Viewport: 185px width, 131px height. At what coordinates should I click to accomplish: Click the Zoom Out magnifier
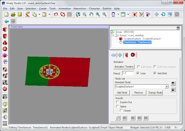point(105,14)
